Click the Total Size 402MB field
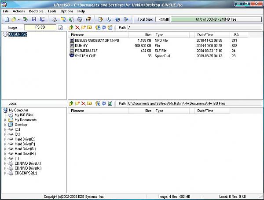This screenshot has height=200, width=264. [x=163, y=19]
